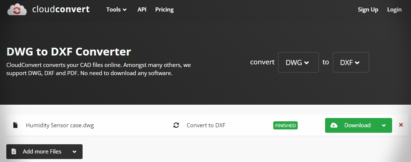This screenshot has height=162, width=411.
Task: Click the add file plus icon
Action: coord(14,152)
